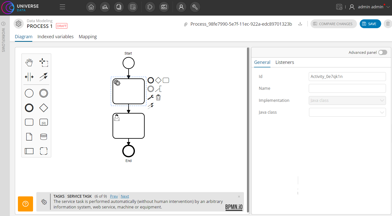Viewport: 392px width, 216px height.
Task: Create expanded subprocess from palette
Action: click(x=44, y=122)
